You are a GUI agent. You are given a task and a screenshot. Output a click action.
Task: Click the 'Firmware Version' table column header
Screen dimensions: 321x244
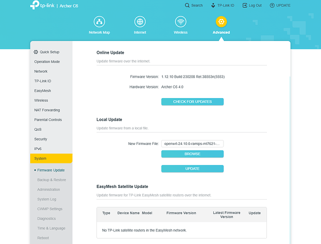pyautogui.click(x=181, y=213)
